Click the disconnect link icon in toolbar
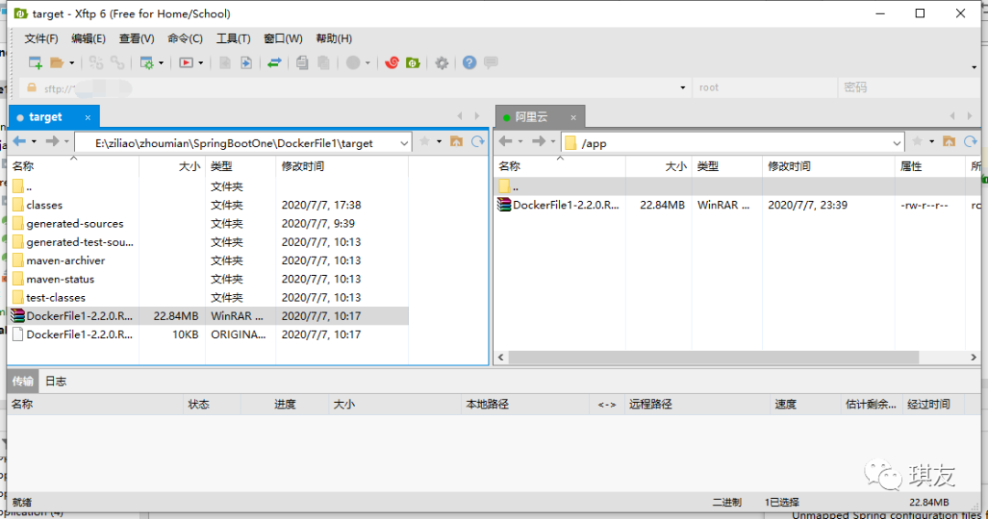Viewport: 988px width, 519px height. [x=117, y=62]
